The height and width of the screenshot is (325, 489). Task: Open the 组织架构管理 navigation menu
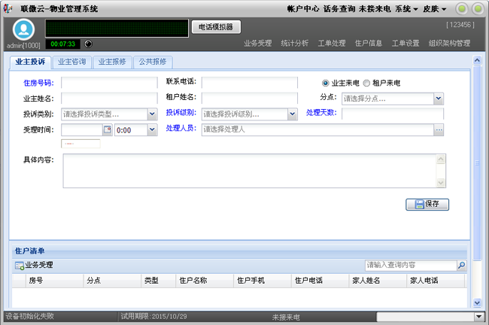pyautogui.click(x=449, y=44)
